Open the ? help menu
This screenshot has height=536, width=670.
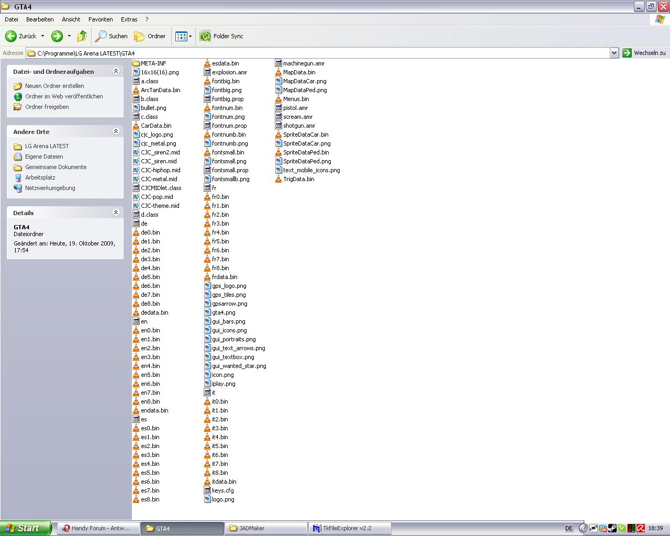(x=147, y=19)
